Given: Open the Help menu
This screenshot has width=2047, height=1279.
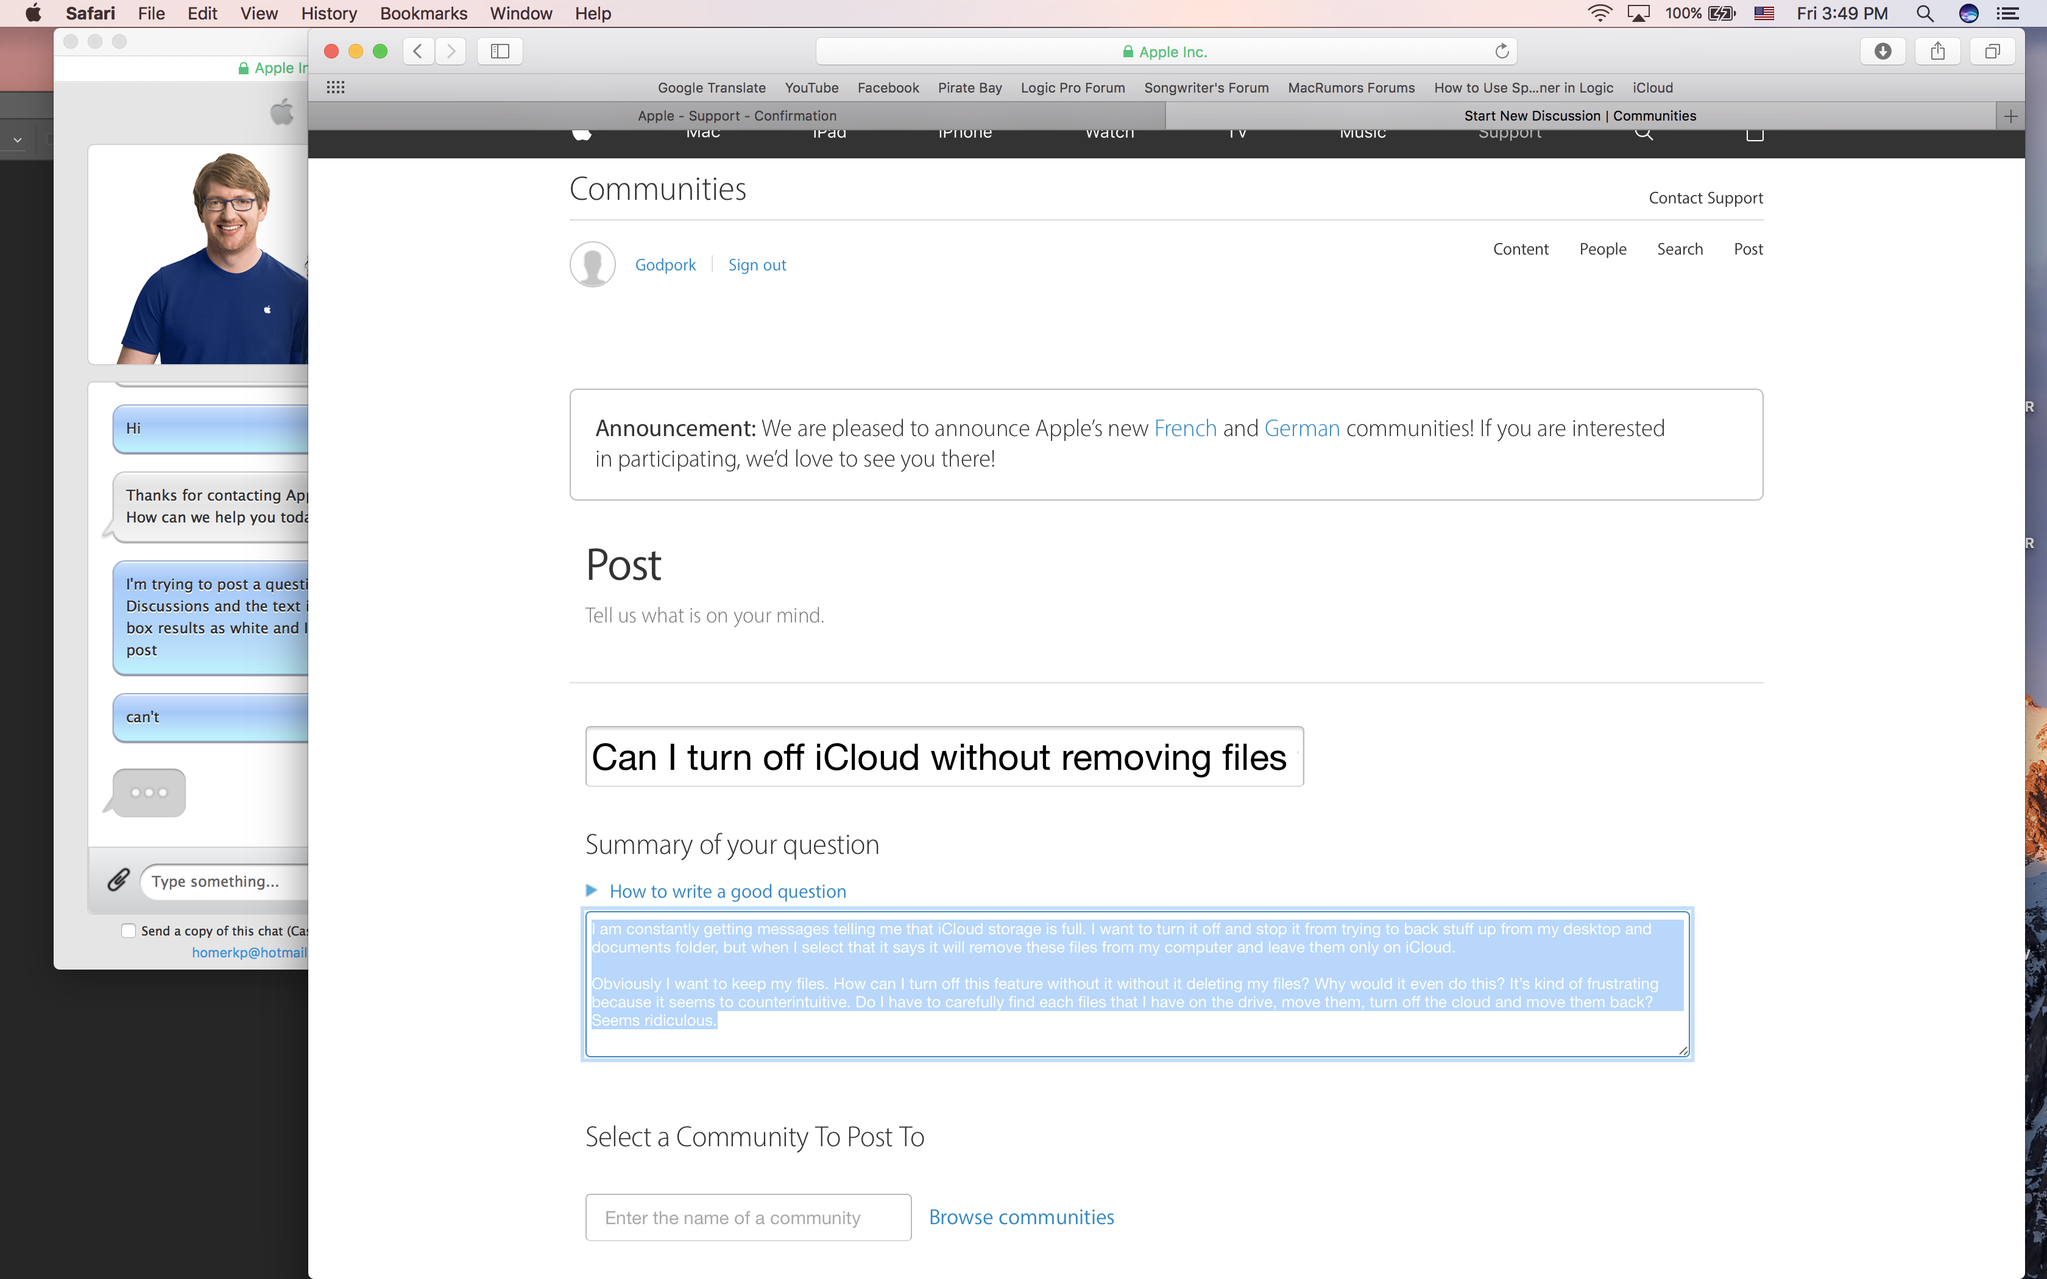Looking at the screenshot, I should click(593, 13).
